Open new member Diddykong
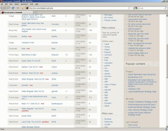Screen dimensions: 168x131 point(108,122)
